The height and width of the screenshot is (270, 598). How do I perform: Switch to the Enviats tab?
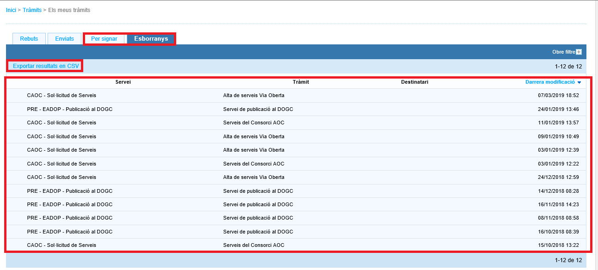point(64,39)
